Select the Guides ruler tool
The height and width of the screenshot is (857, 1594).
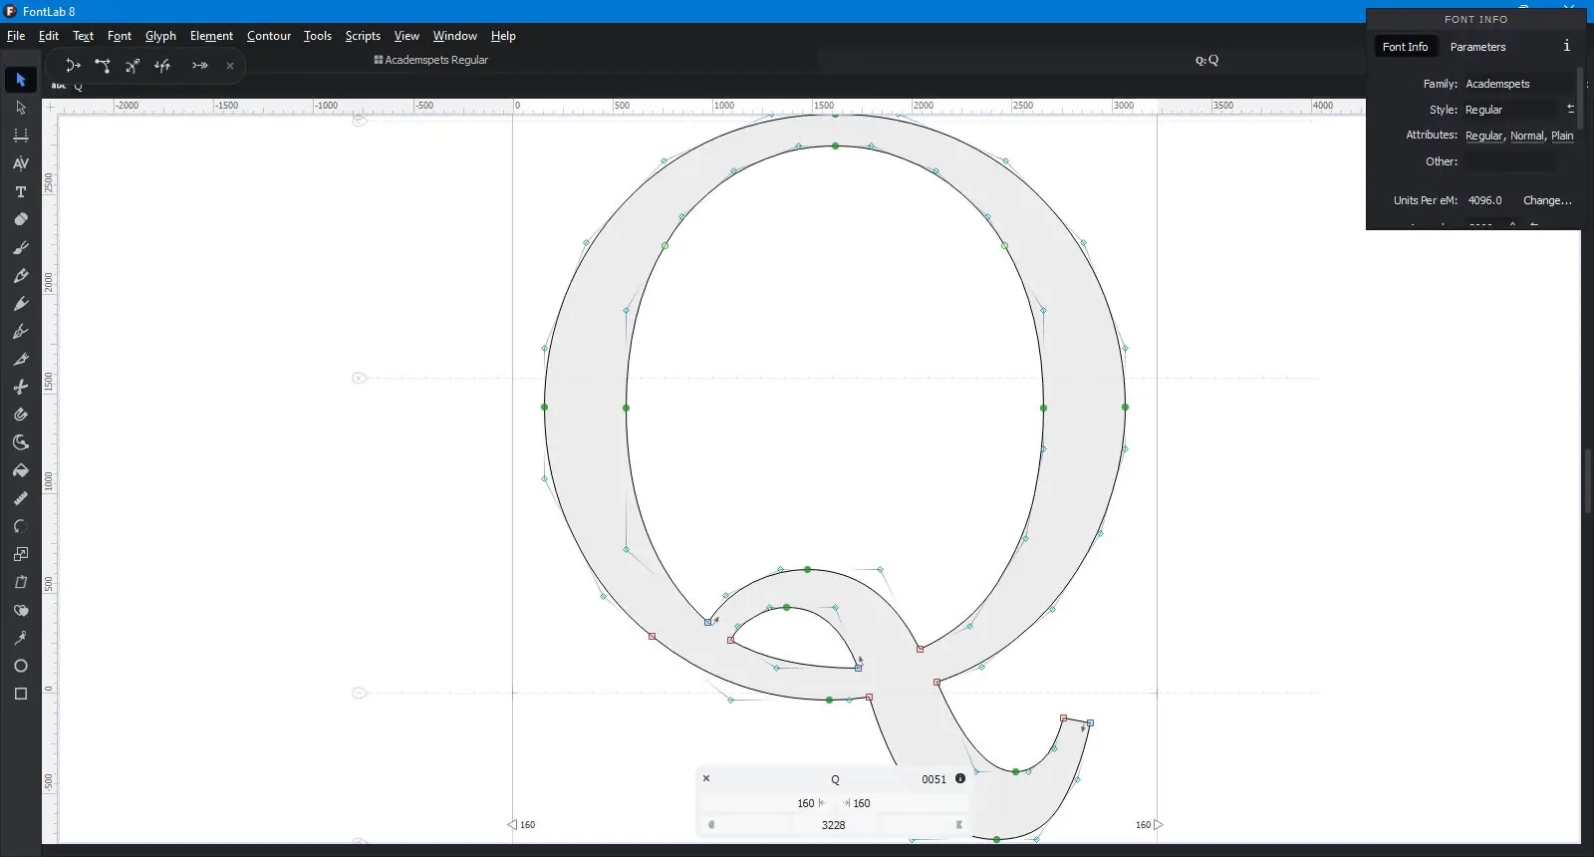point(21,498)
